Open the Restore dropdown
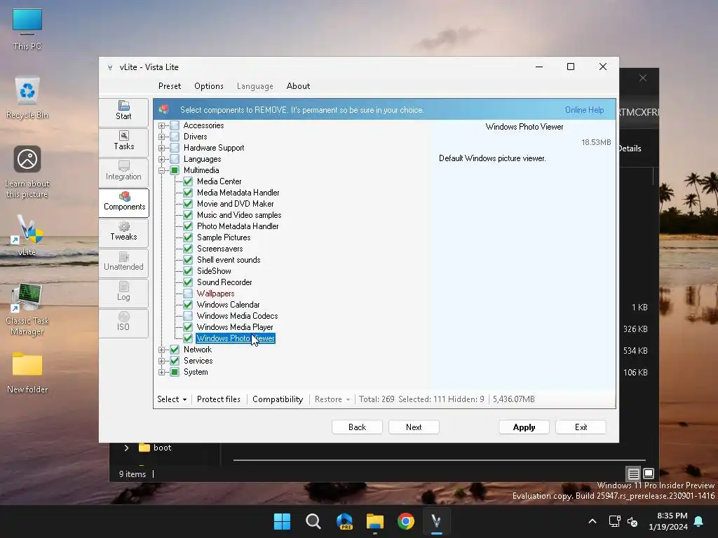718x538 pixels. point(332,399)
